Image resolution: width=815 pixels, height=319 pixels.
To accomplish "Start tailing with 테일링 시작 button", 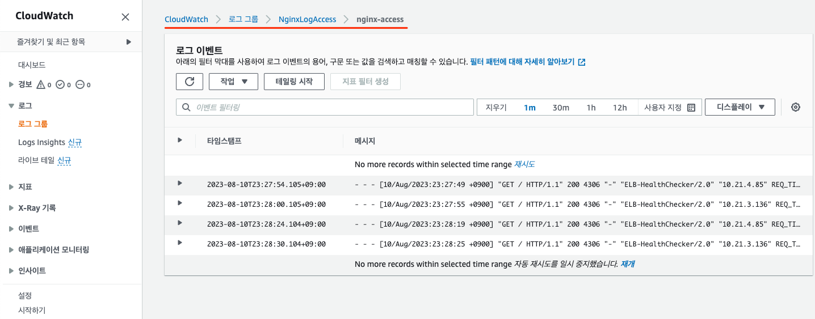I will pyautogui.click(x=294, y=82).
